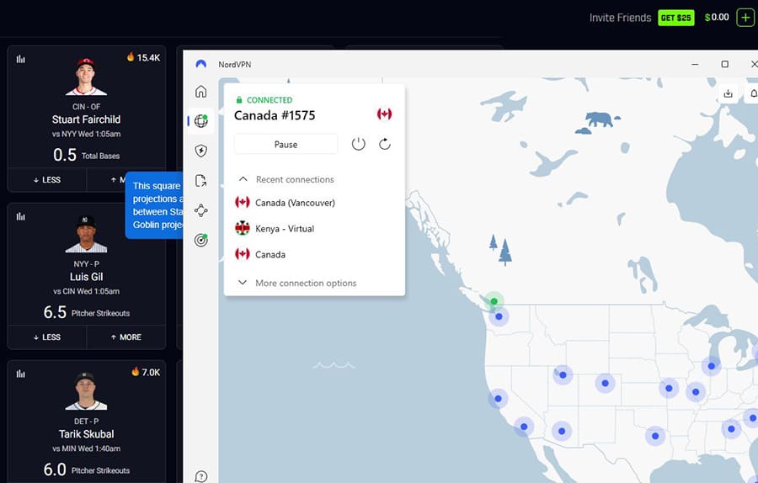Open help question mark icon in NordVPN

click(201, 477)
